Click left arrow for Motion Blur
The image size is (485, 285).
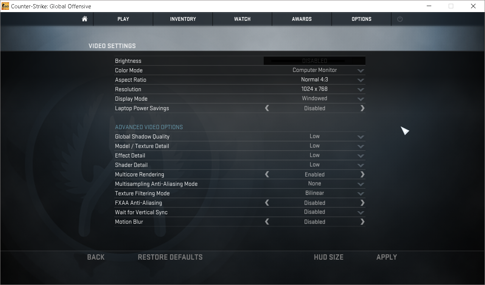click(267, 222)
